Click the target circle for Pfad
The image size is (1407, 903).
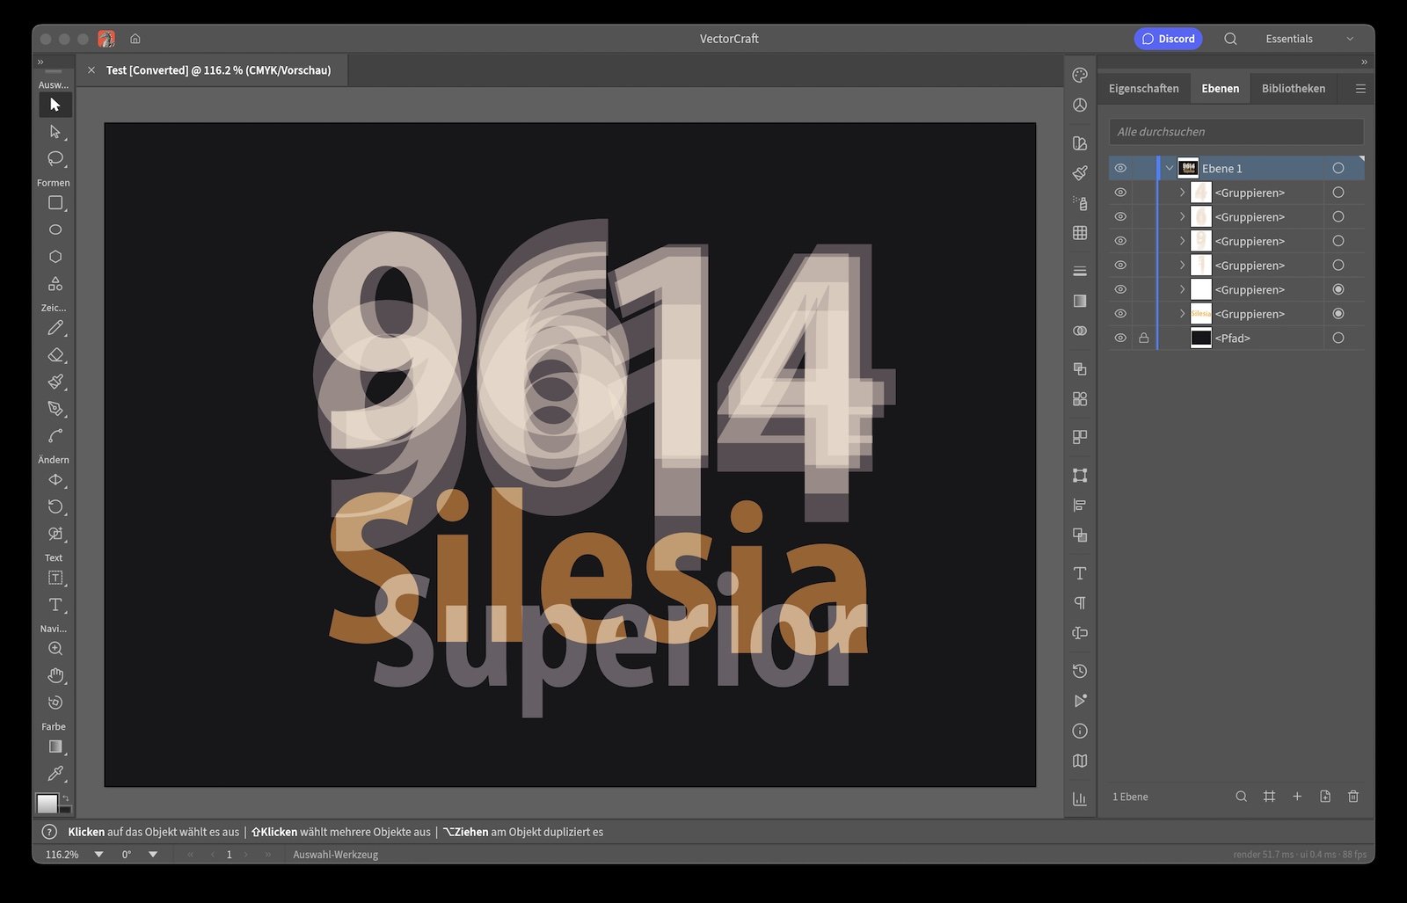(1338, 338)
